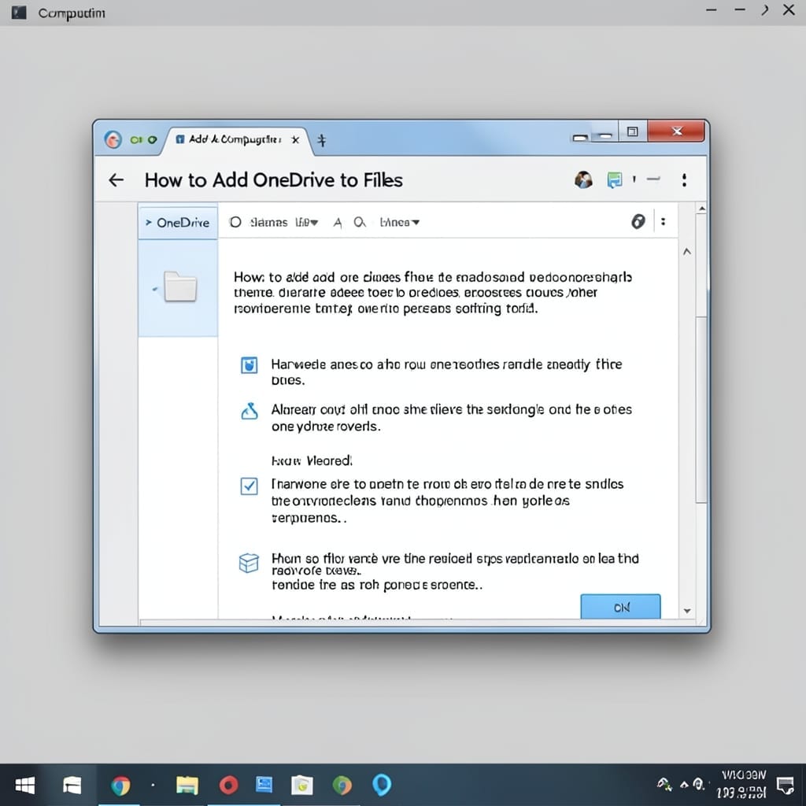
Task: Click the profile circle icon in tab bar
Action: coord(113,139)
